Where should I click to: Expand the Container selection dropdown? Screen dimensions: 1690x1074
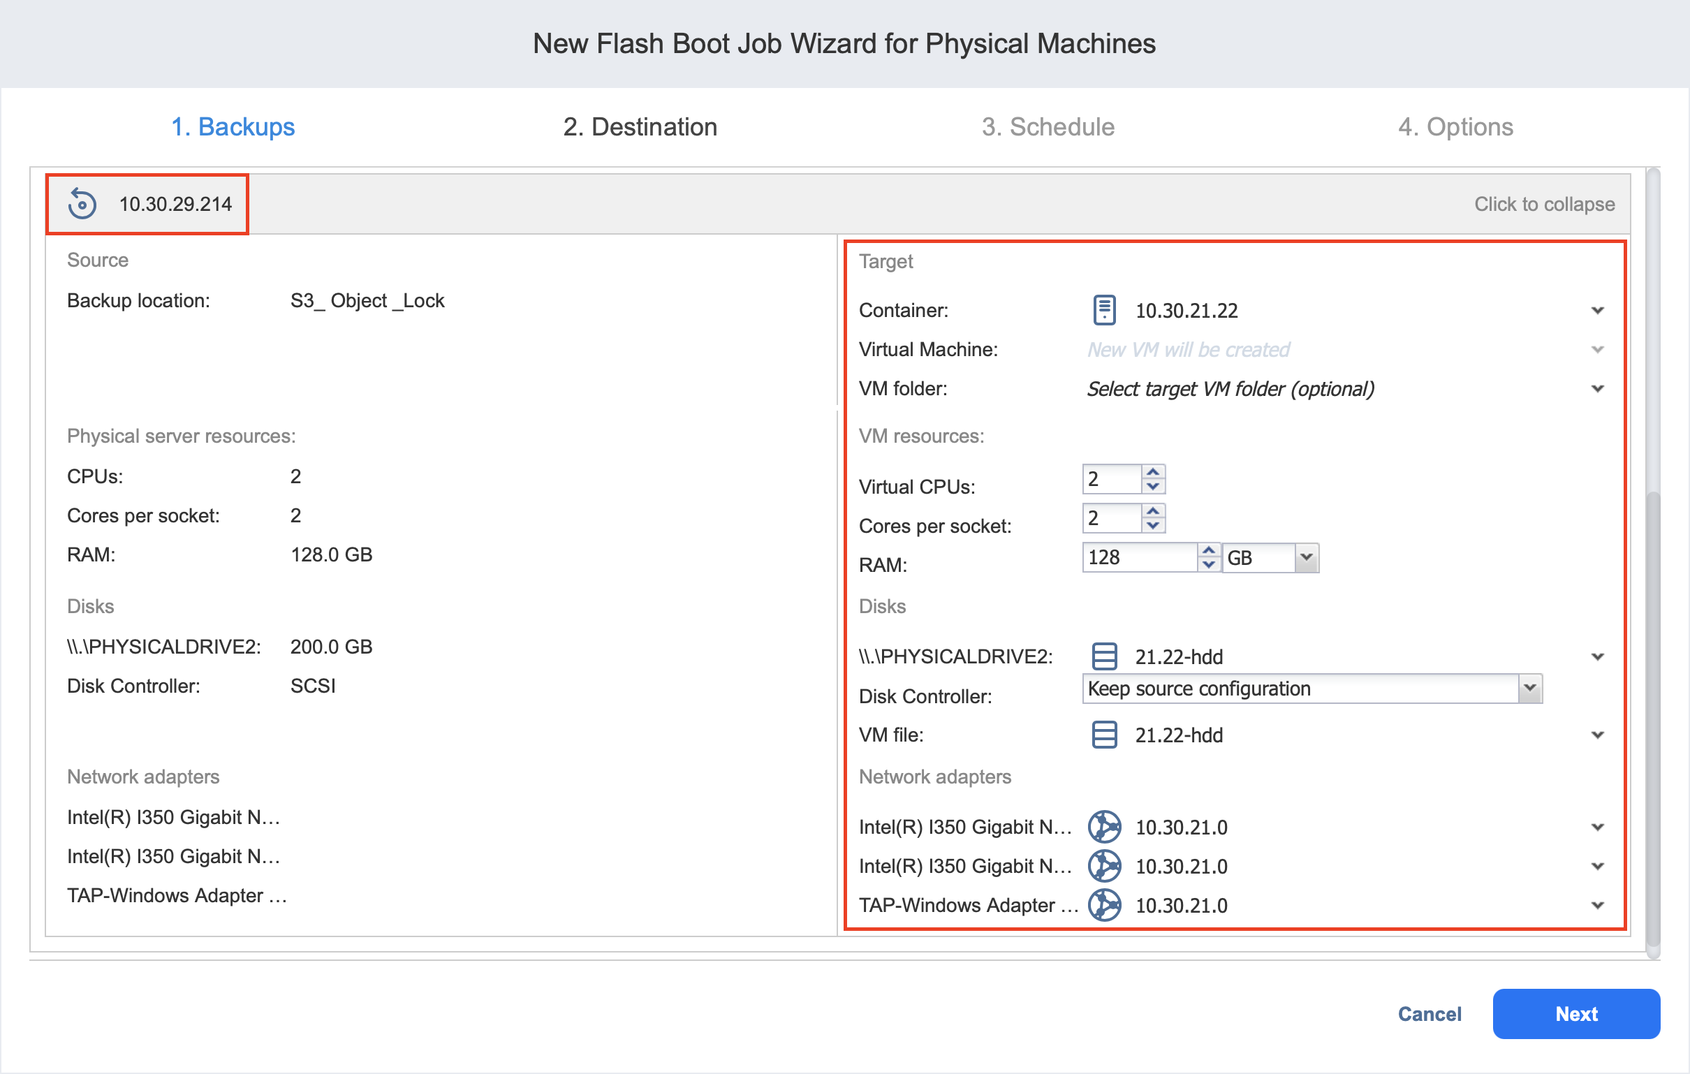(x=1597, y=310)
